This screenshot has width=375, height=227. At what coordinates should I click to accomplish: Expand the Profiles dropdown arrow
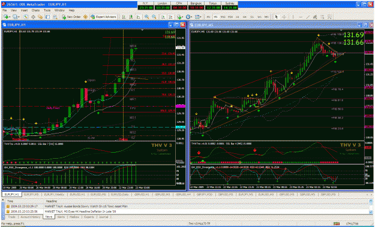pyautogui.click(x=19, y=17)
